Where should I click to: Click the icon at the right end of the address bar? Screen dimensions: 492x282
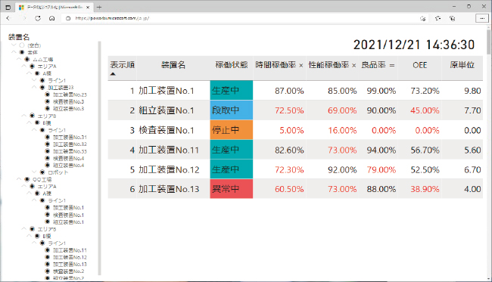[x=422, y=18]
